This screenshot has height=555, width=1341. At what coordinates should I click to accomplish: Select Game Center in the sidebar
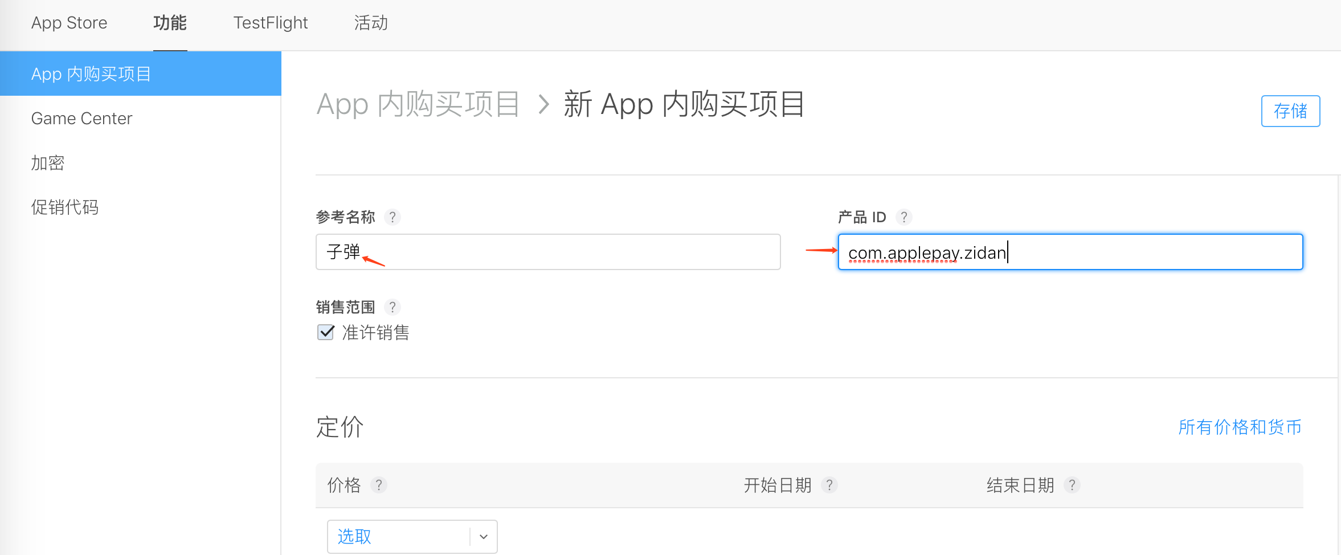81,118
